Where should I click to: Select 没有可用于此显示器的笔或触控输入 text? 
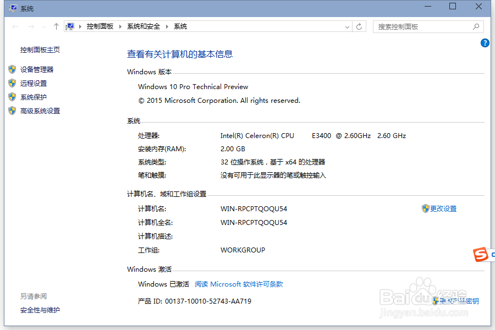click(x=273, y=175)
